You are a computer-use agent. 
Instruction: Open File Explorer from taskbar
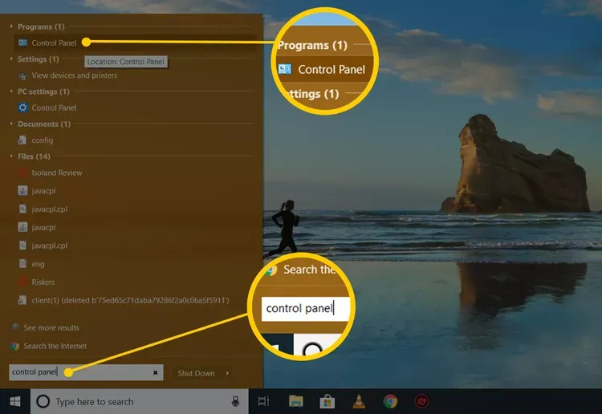point(295,401)
